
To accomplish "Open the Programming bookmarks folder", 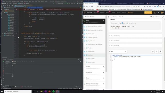I will click(136, 9).
